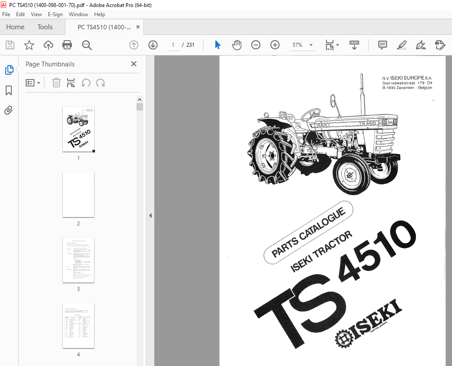Select page 1 thumbnail
The image size is (452, 366).
pos(78,129)
